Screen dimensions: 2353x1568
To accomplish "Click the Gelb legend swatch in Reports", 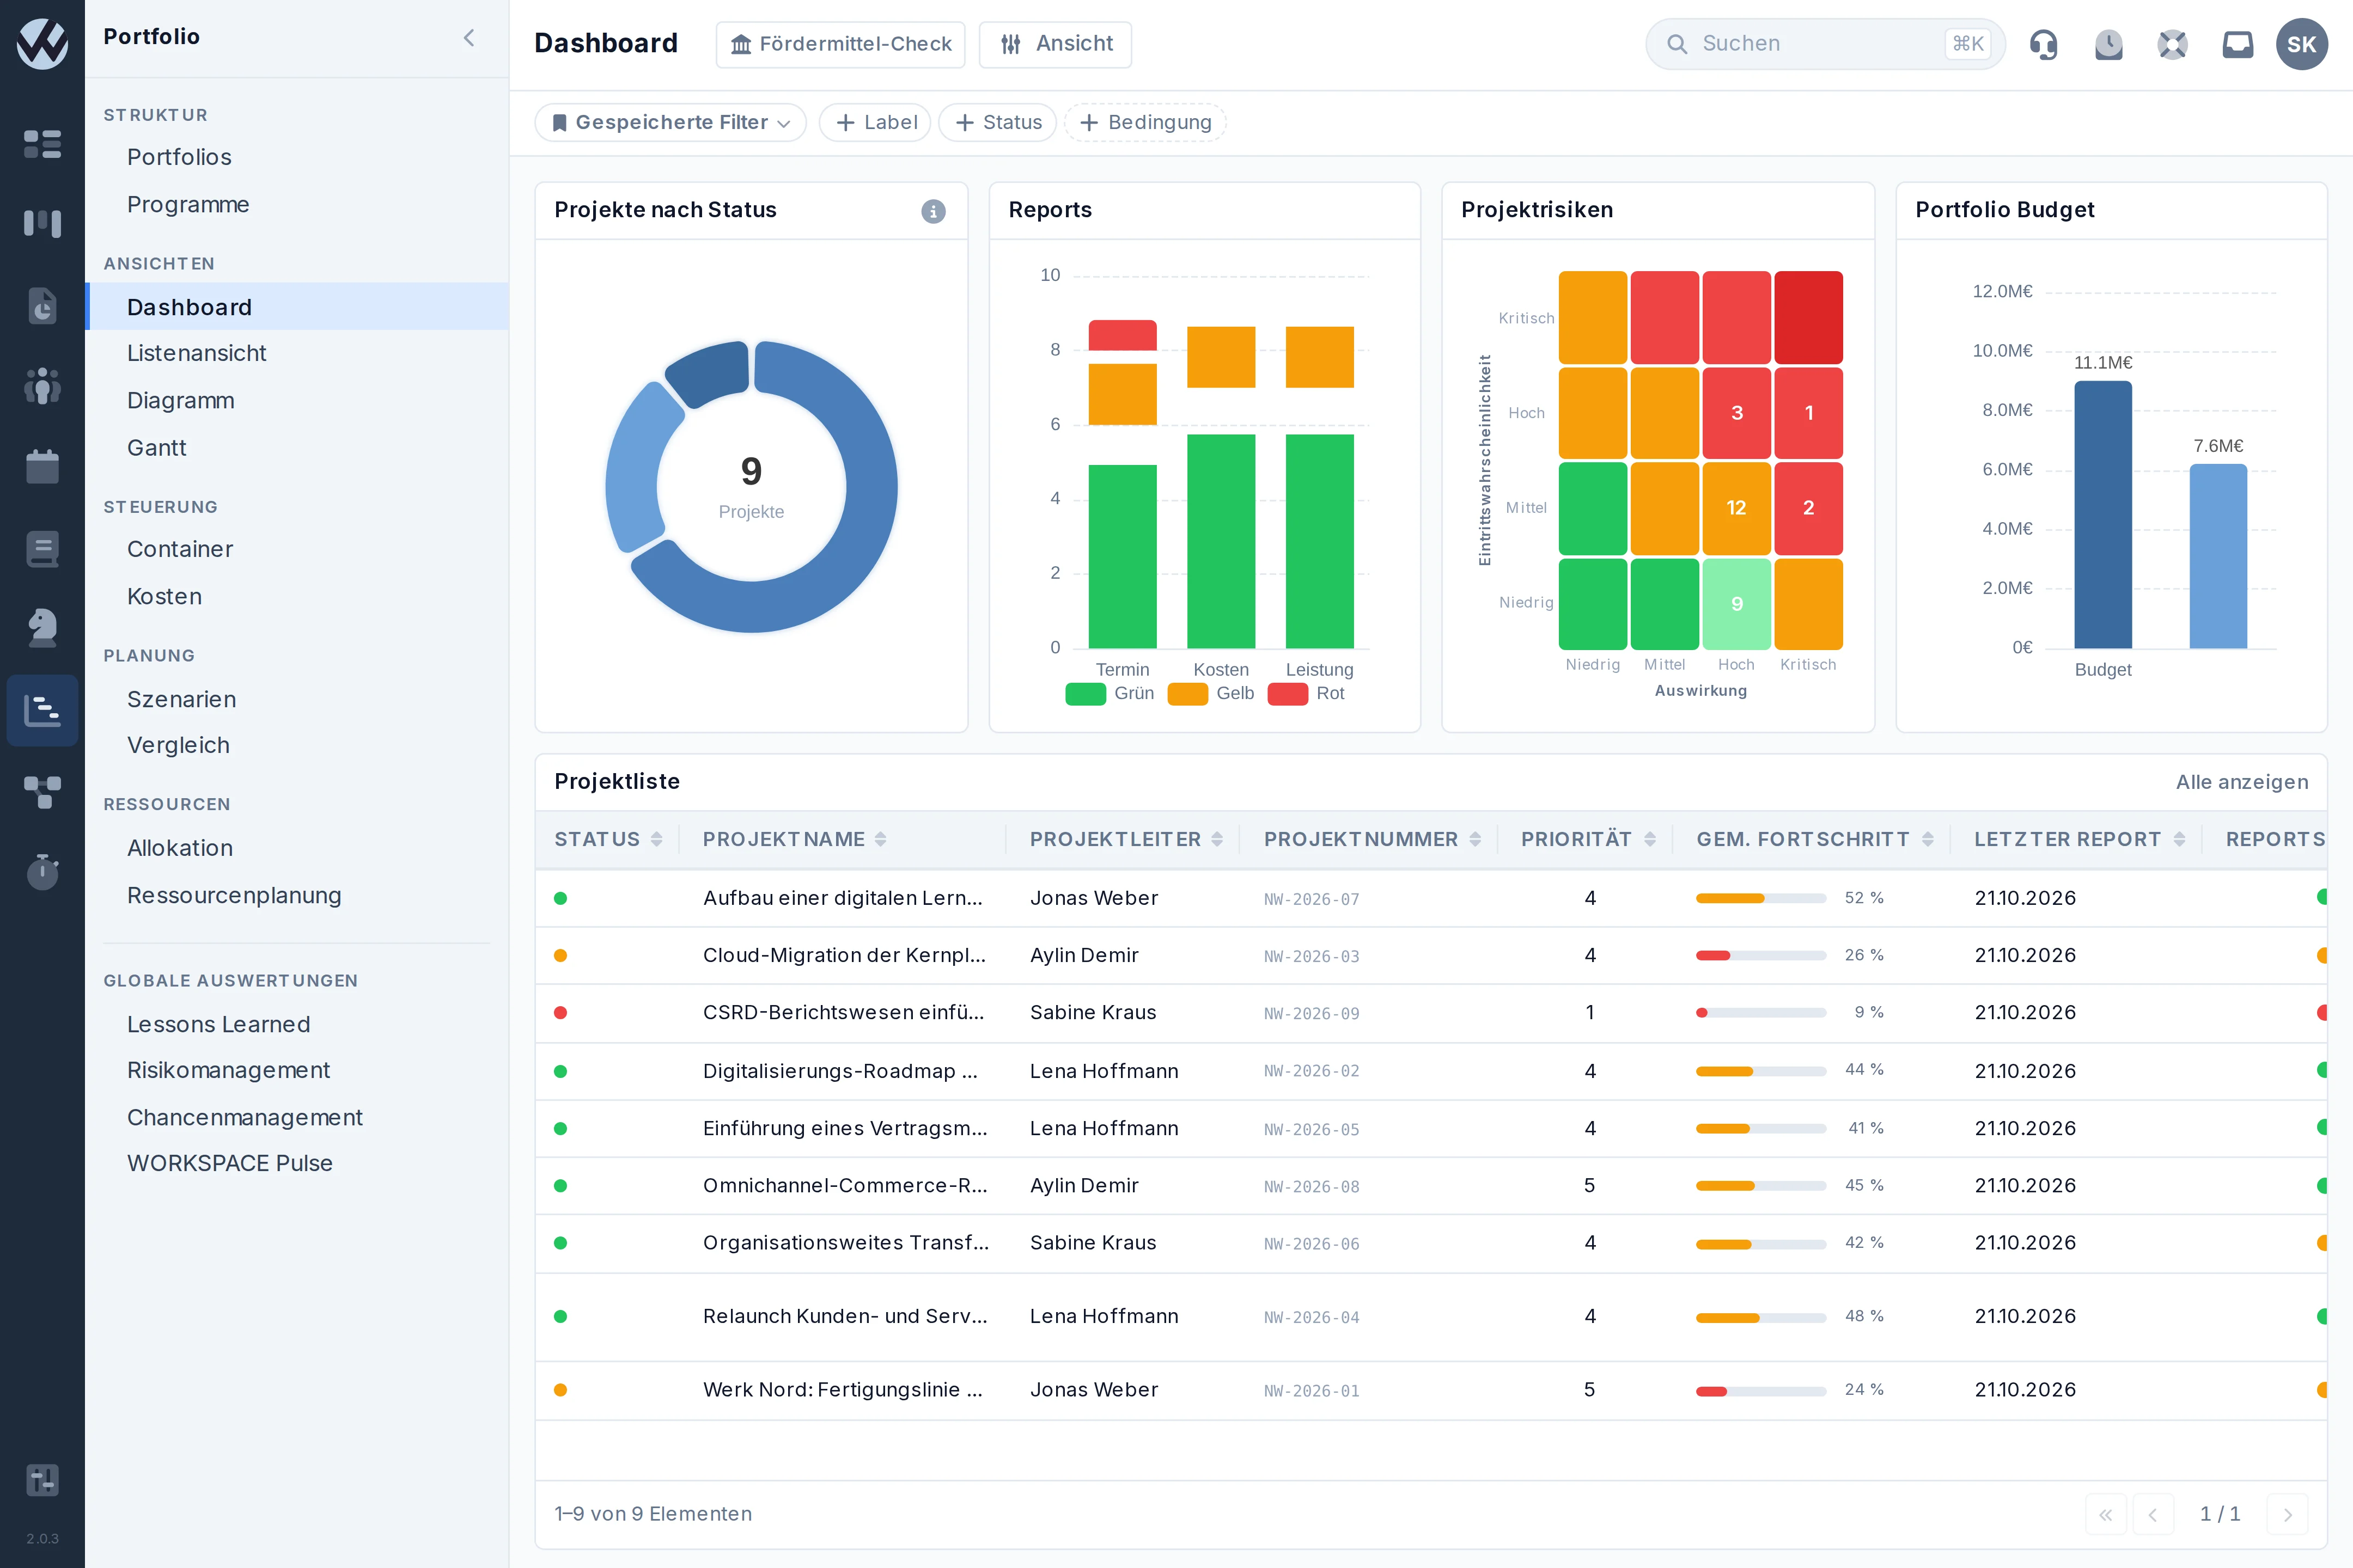I will (1187, 694).
